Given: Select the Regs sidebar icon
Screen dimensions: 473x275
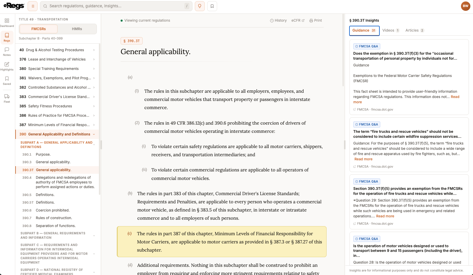Looking at the screenshot, I should [x=7, y=37].
